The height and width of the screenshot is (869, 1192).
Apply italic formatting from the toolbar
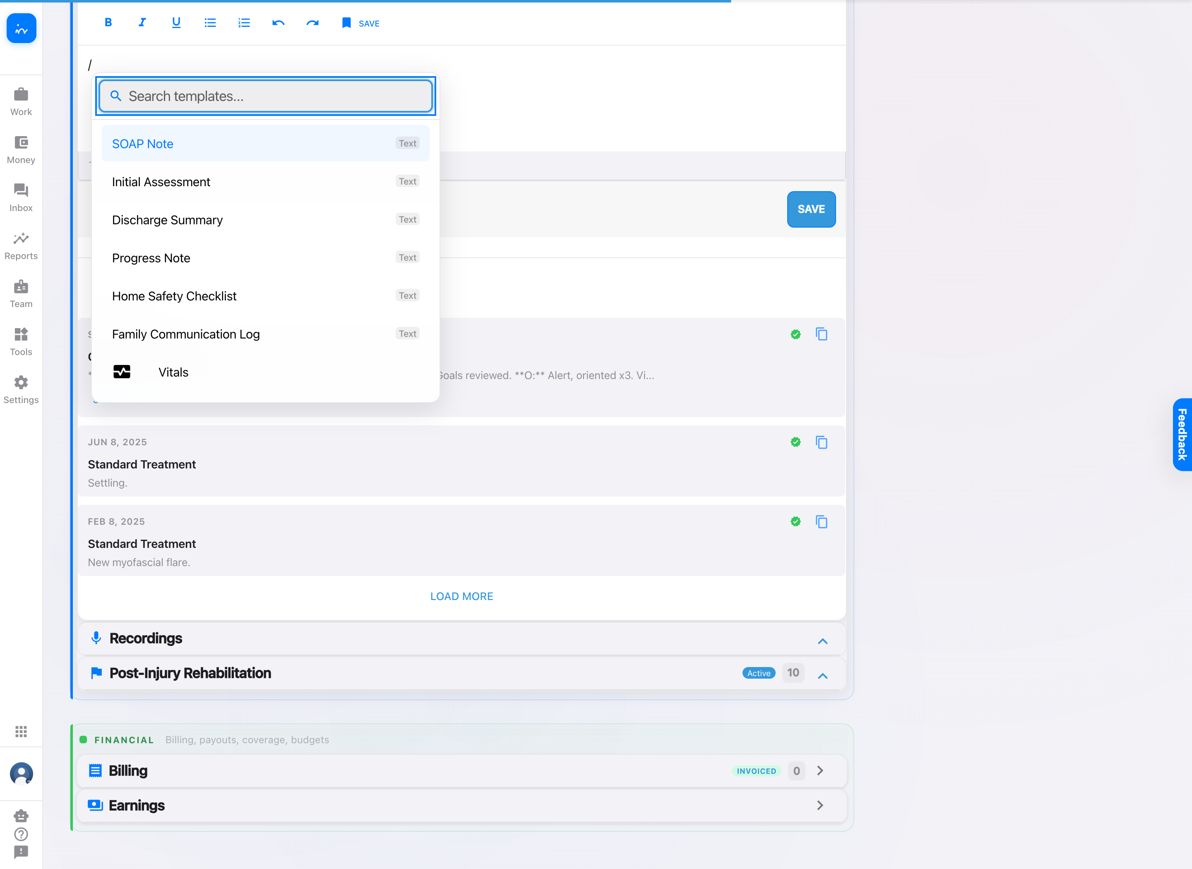coord(142,23)
